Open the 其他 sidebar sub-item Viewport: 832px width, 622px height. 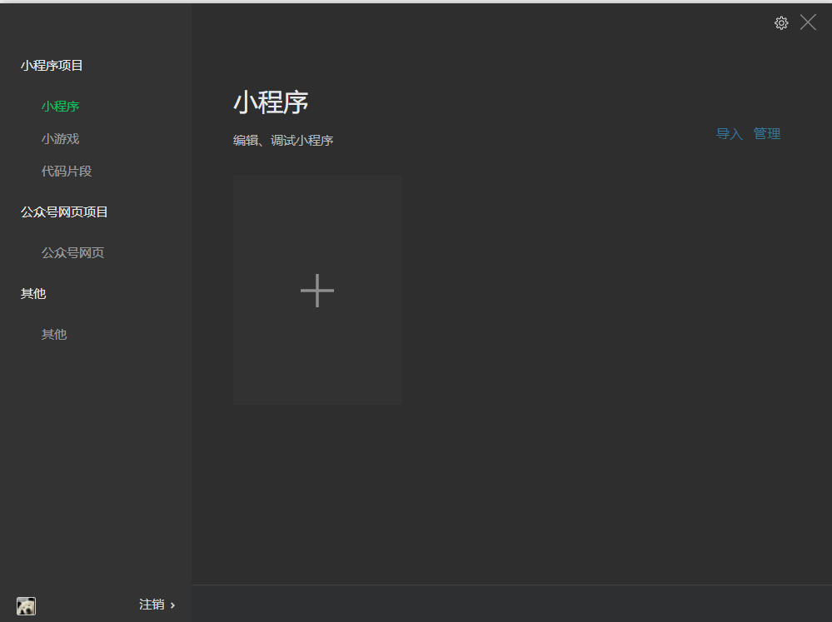(x=54, y=335)
